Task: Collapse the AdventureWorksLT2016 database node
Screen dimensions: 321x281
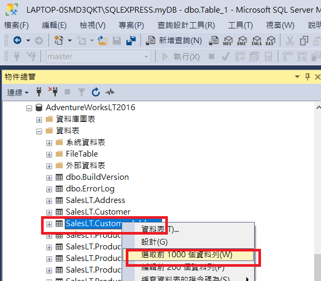Action: coord(29,108)
